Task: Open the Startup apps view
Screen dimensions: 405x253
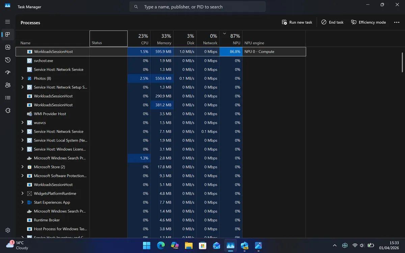Action: (7, 72)
